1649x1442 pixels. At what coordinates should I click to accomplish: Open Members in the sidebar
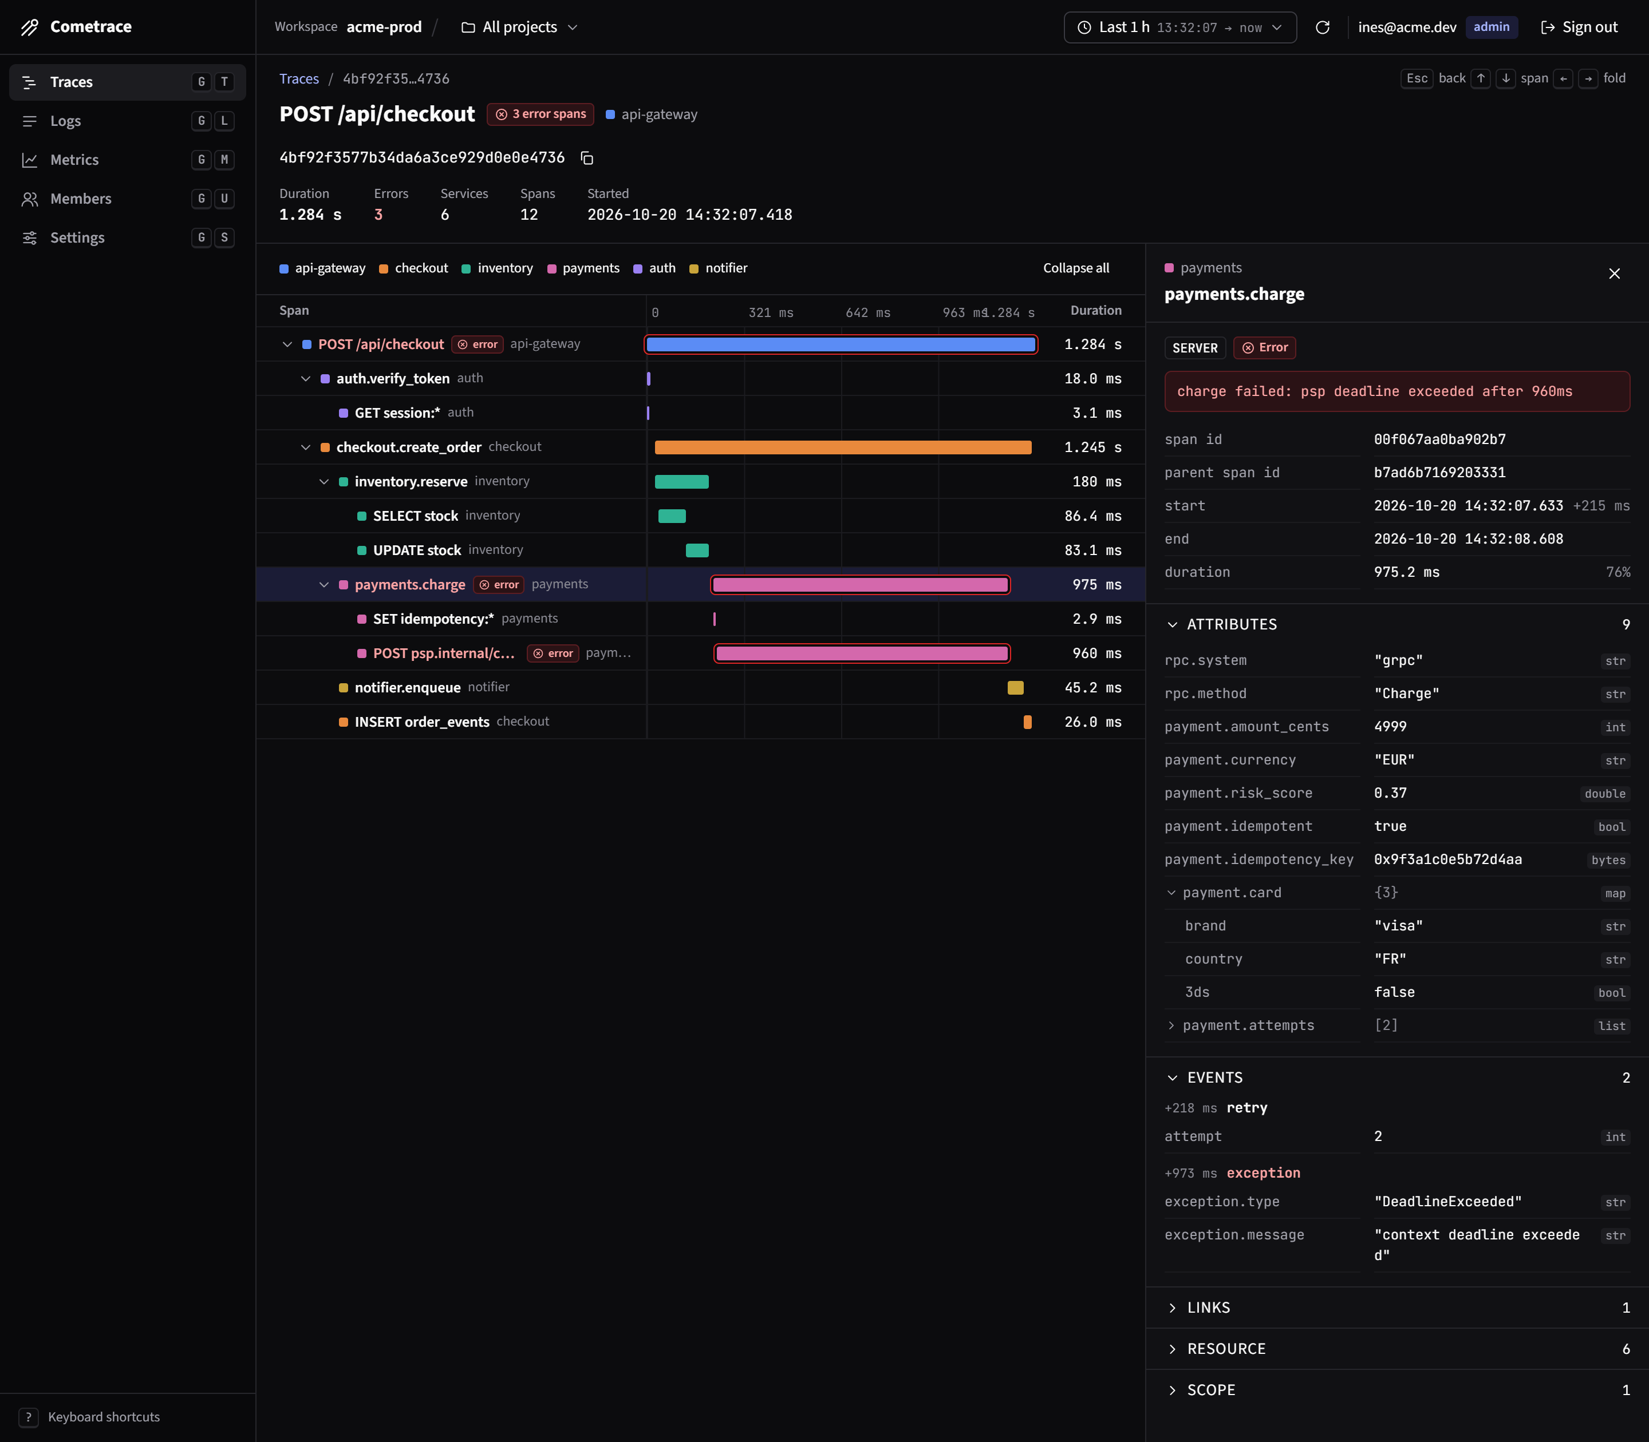(127, 199)
